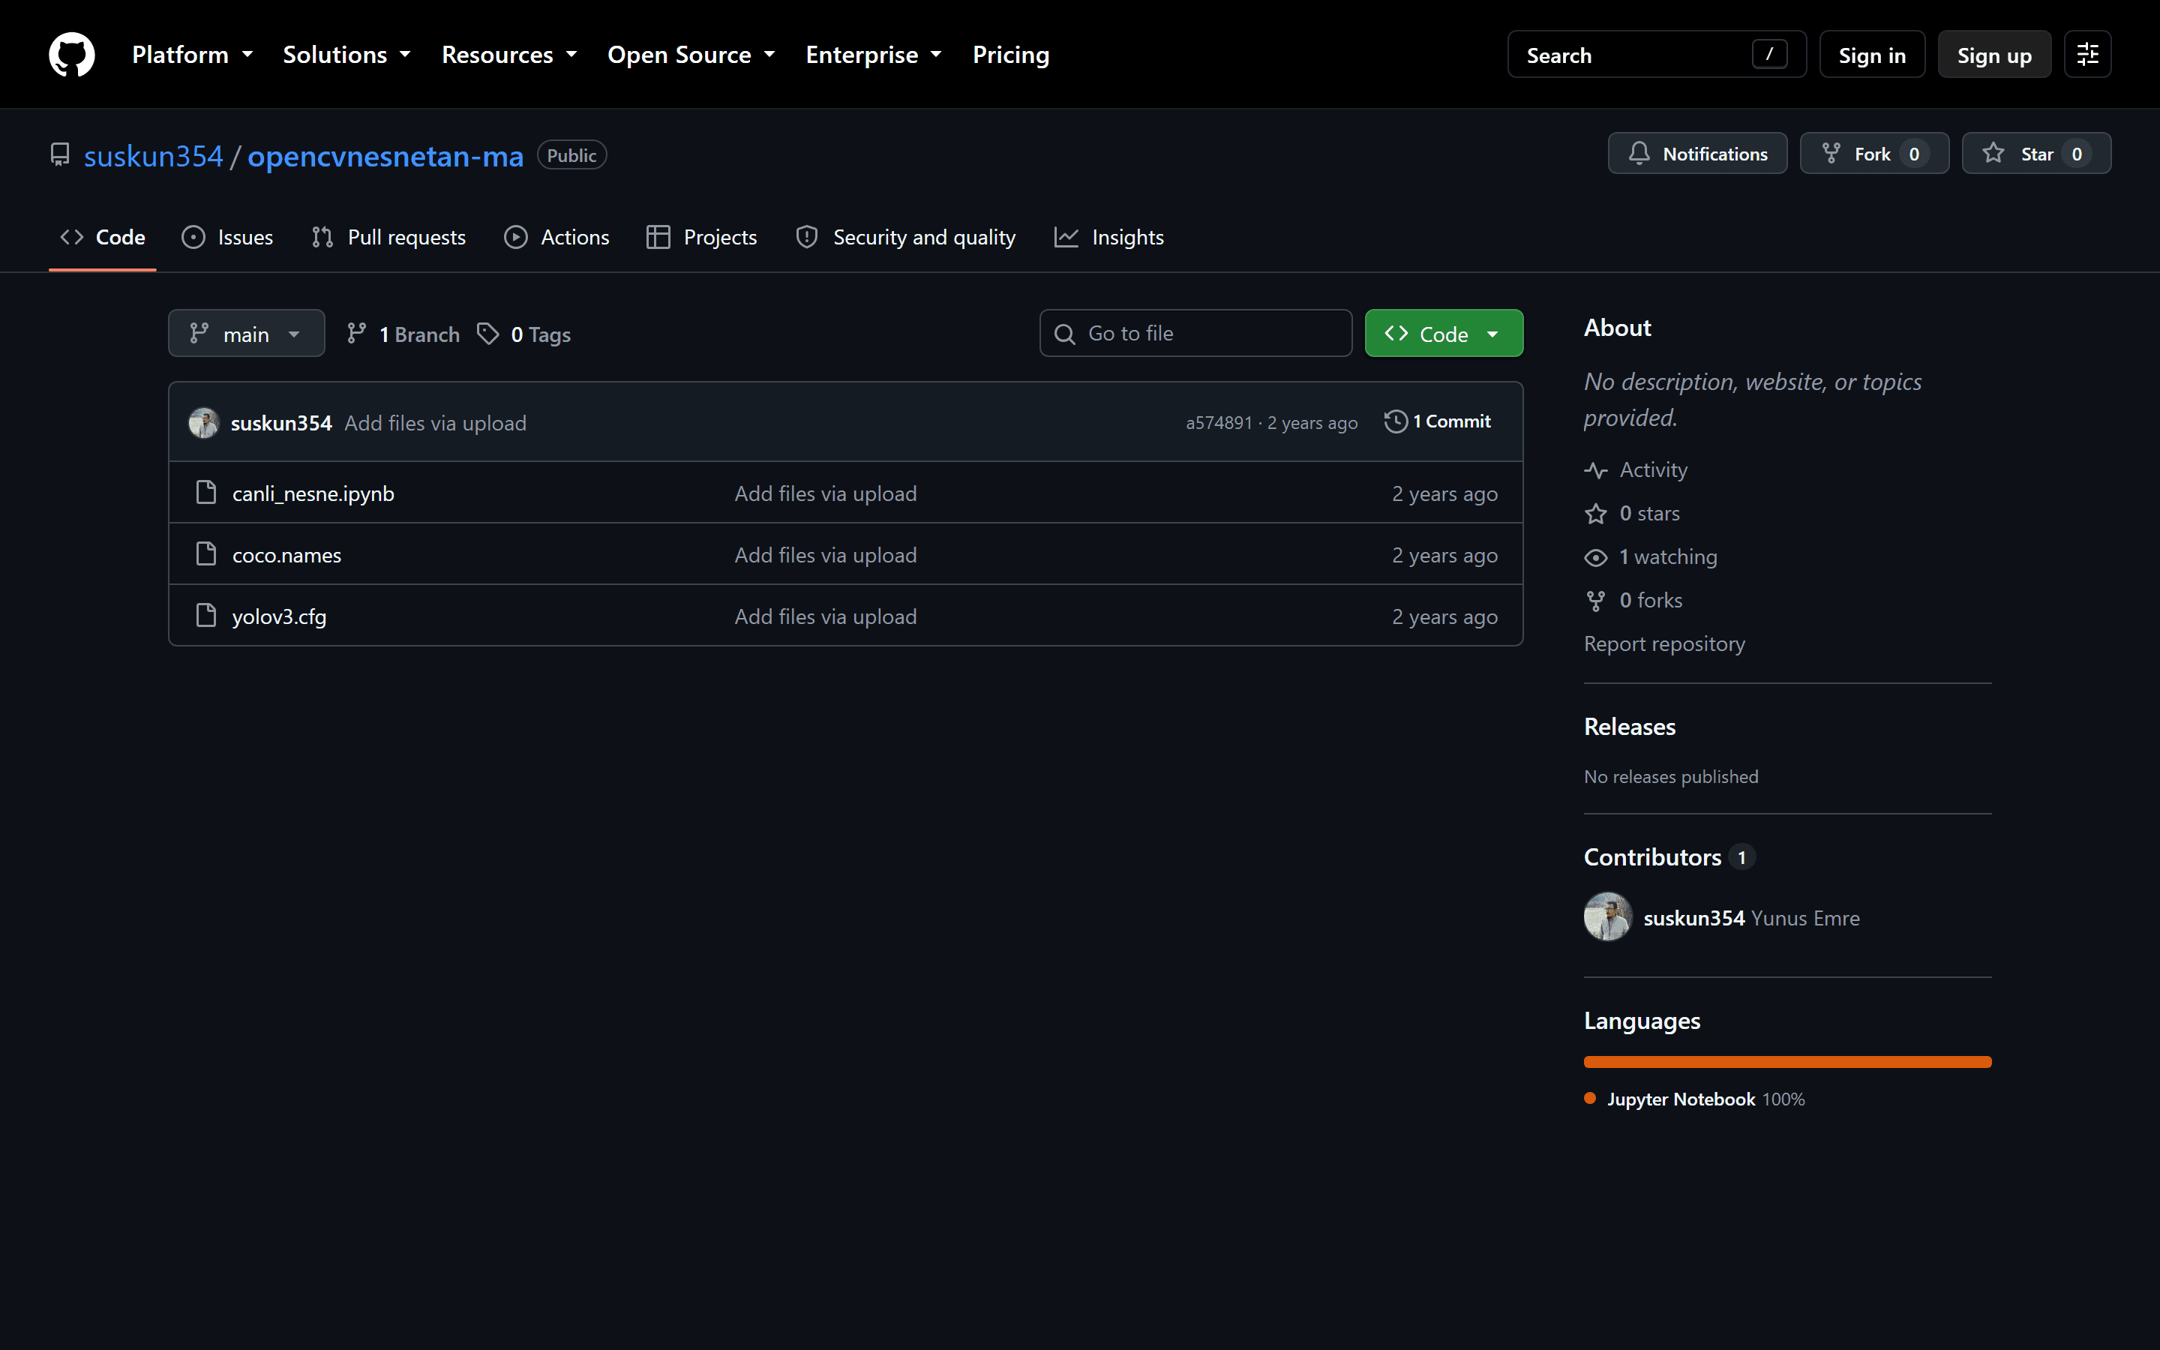The width and height of the screenshot is (2160, 1350).
Task: Click suskun354's avatar in the commit row
Action: [x=203, y=422]
